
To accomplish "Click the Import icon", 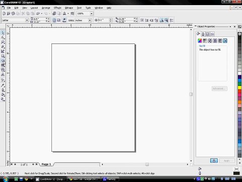I will [54, 14].
